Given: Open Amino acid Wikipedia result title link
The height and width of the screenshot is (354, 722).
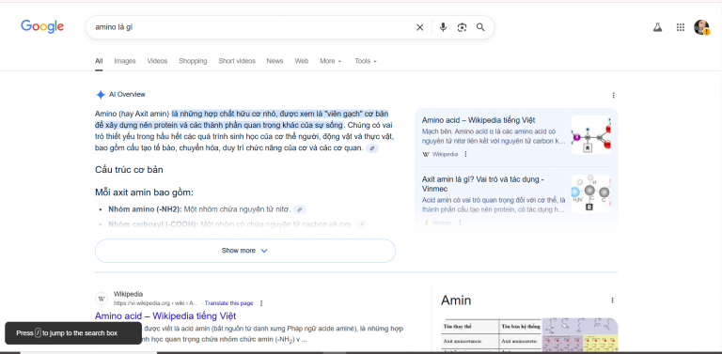Looking at the screenshot, I should click(x=165, y=316).
